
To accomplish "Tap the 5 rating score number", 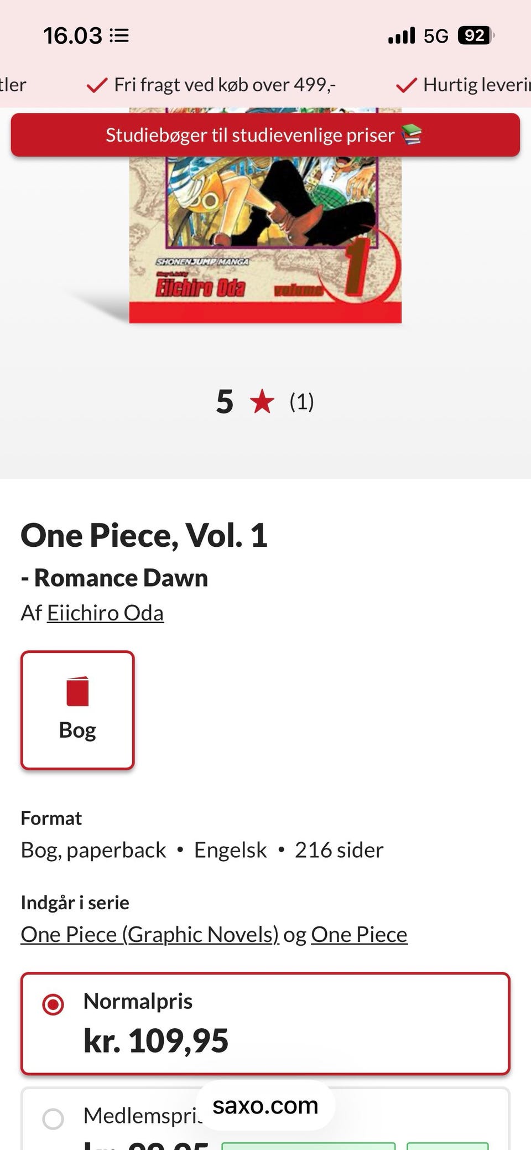I will click(x=225, y=402).
